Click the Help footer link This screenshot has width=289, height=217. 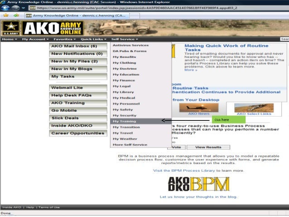pyautogui.click(x=30, y=207)
